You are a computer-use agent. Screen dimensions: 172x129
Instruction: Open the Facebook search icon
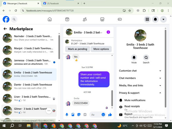point(14,19)
